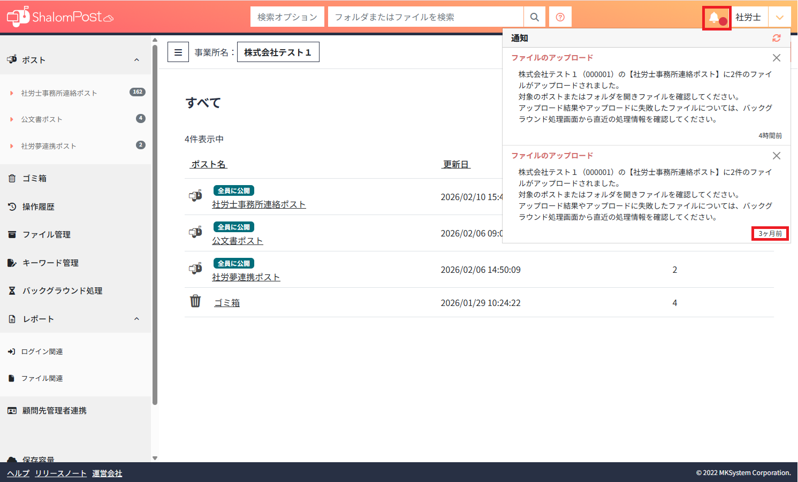
Task: Collapse the ポスト sidebar section
Action: pyautogui.click(x=136, y=60)
